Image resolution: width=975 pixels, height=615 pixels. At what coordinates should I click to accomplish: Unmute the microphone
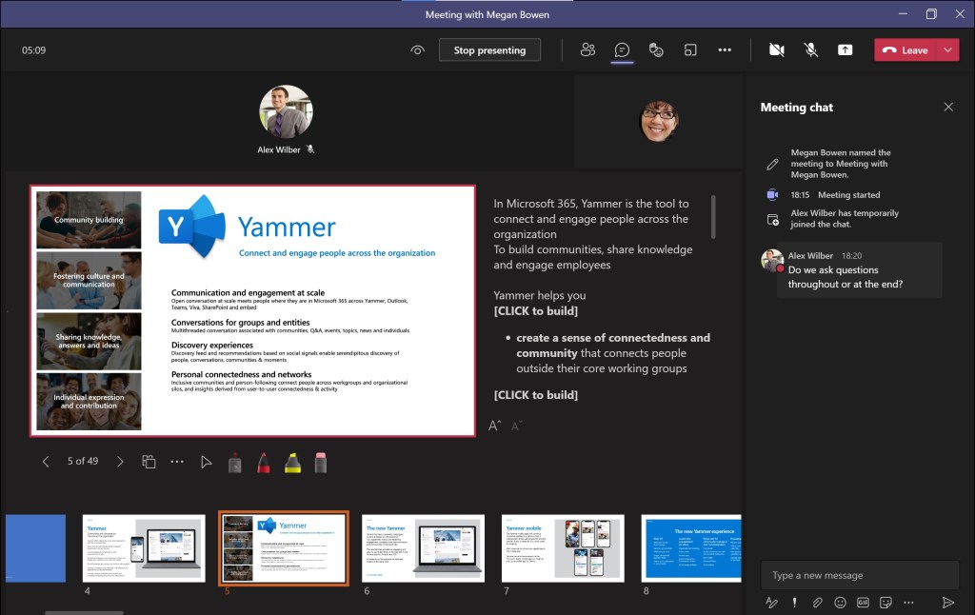pos(810,50)
